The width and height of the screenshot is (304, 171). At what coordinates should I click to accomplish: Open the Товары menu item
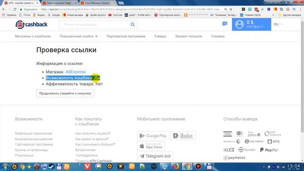pos(160,36)
